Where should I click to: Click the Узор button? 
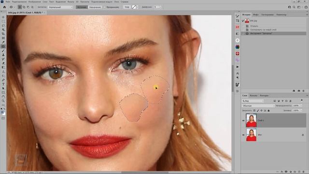(x=127, y=7)
